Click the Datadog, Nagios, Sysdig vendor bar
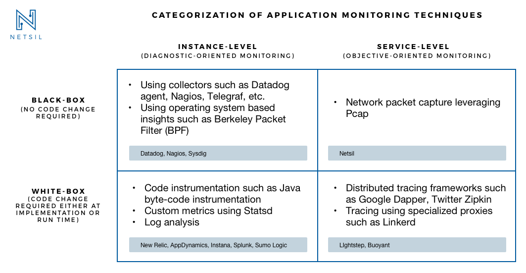Viewport: 526px width, 273px height. point(218,153)
